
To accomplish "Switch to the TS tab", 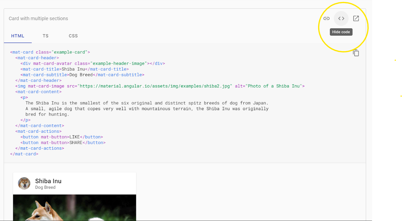I will [x=45, y=36].
